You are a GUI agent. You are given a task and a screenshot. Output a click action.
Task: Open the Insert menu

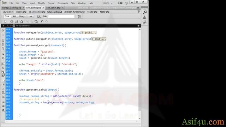point(32,3)
